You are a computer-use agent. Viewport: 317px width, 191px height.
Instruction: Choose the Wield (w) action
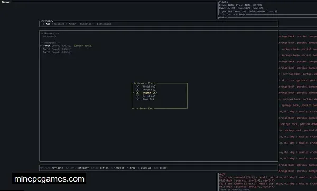click(145, 87)
